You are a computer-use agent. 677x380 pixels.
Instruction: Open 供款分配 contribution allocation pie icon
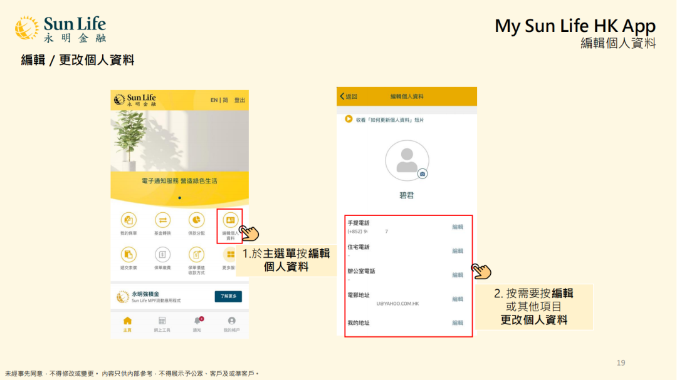point(196,220)
